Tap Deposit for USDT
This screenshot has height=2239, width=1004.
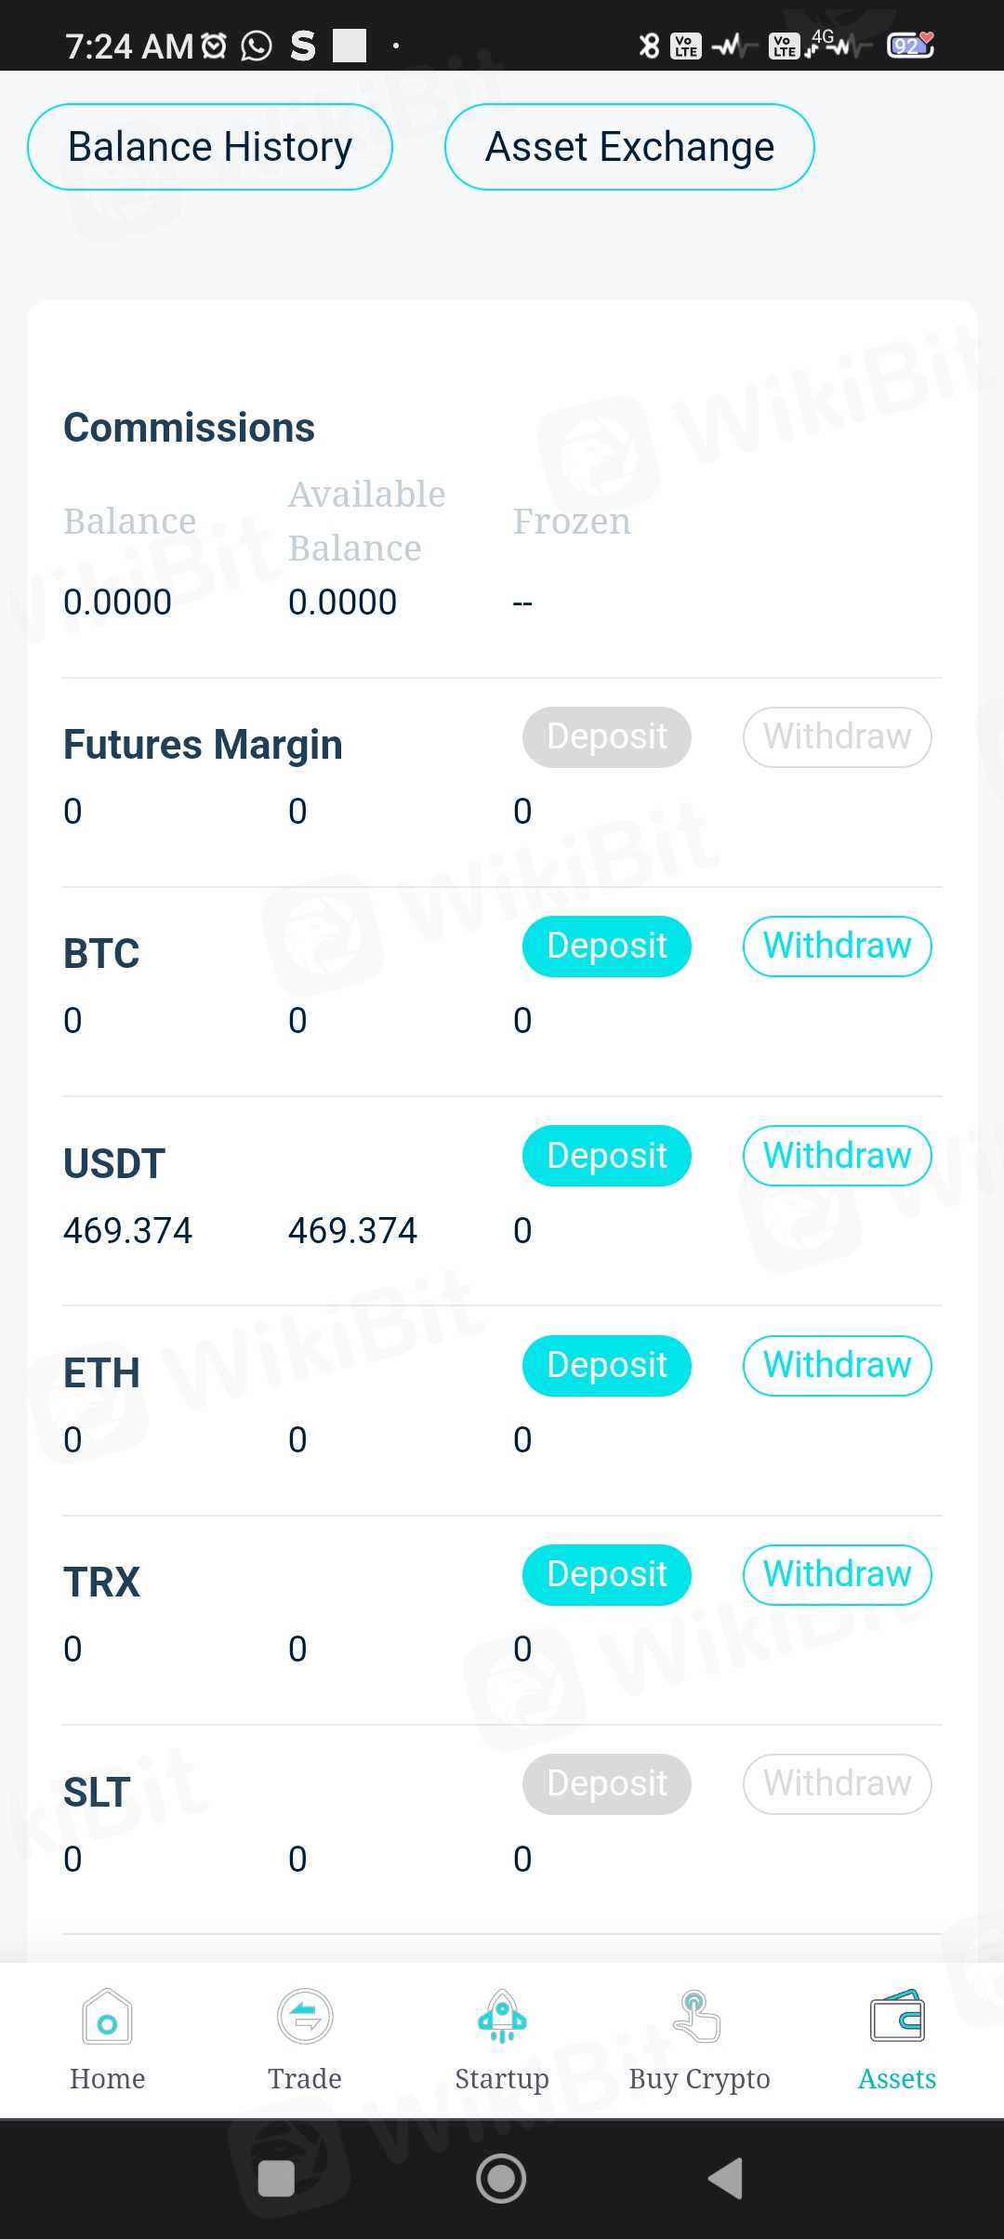[606, 1156]
